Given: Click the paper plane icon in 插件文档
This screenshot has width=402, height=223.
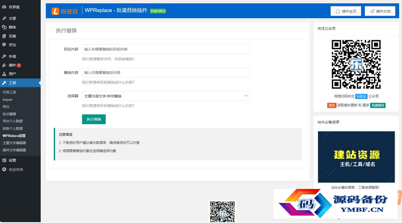Looking at the screenshot, I should click(372, 11).
